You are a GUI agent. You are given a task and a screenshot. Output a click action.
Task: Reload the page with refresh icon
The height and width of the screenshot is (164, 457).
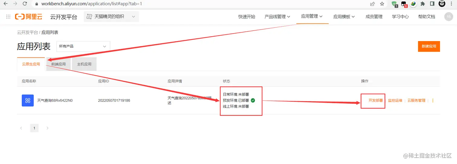25,4
